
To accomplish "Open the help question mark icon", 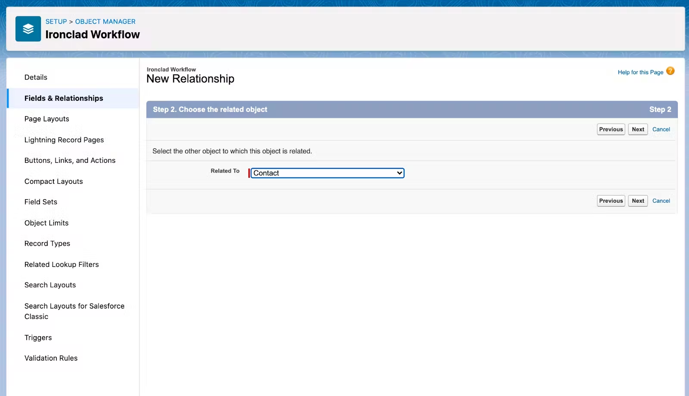I will pyautogui.click(x=670, y=71).
